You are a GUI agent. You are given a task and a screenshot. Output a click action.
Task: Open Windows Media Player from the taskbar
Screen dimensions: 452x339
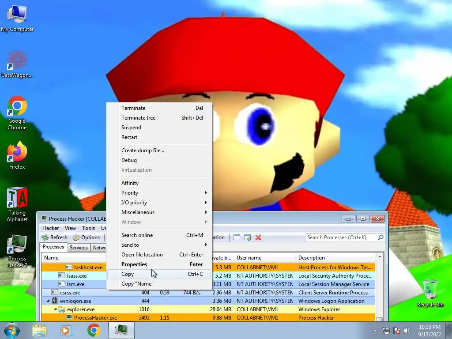pyautogui.click(x=66, y=330)
